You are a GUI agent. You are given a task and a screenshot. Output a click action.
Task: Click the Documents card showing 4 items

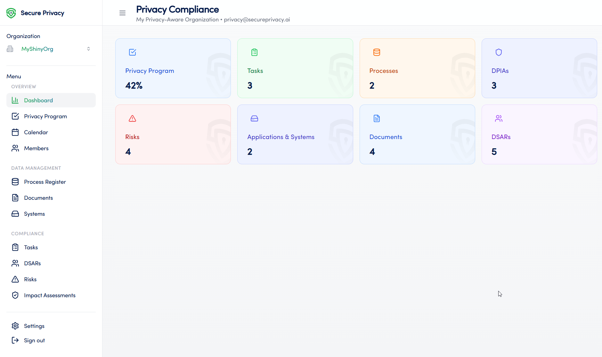(x=417, y=134)
